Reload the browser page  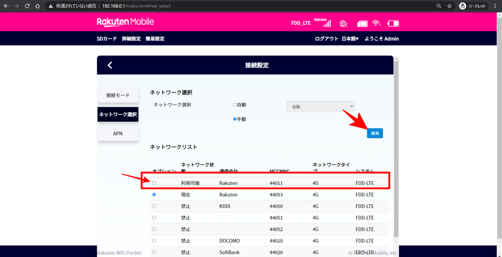click(27, 6)
